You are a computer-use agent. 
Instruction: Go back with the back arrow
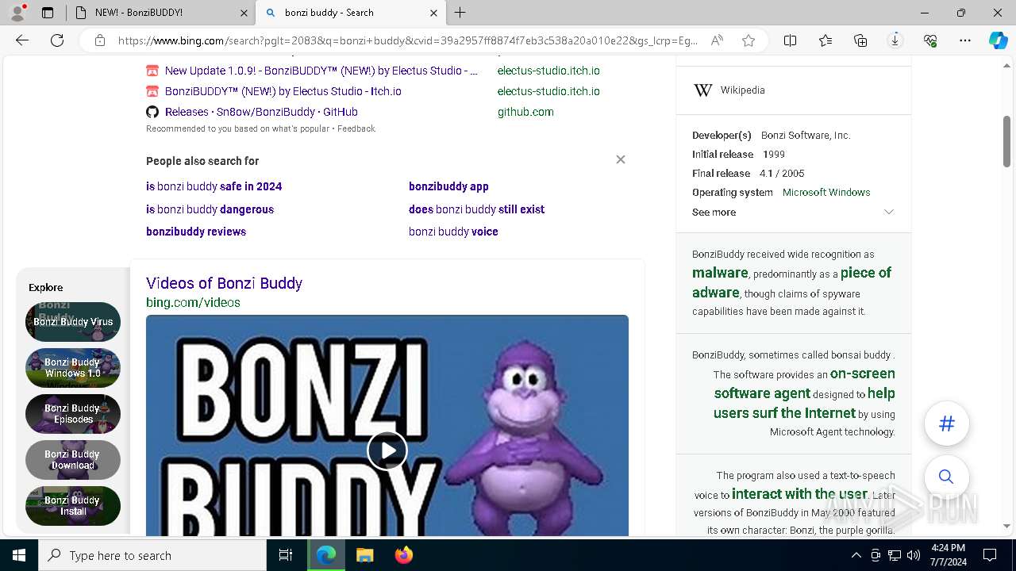coord(22,40)
